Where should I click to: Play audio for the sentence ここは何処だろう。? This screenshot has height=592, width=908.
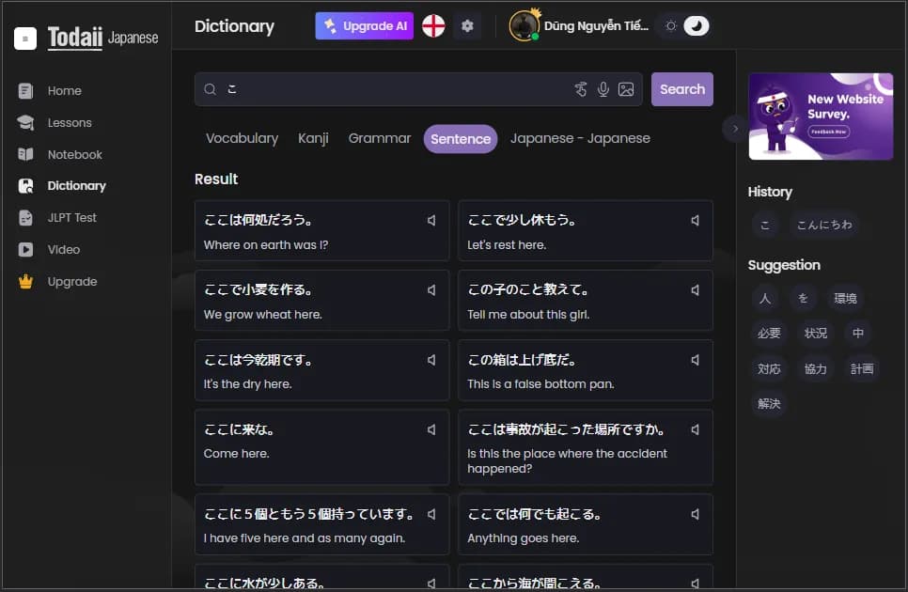(x=431, y=219)
